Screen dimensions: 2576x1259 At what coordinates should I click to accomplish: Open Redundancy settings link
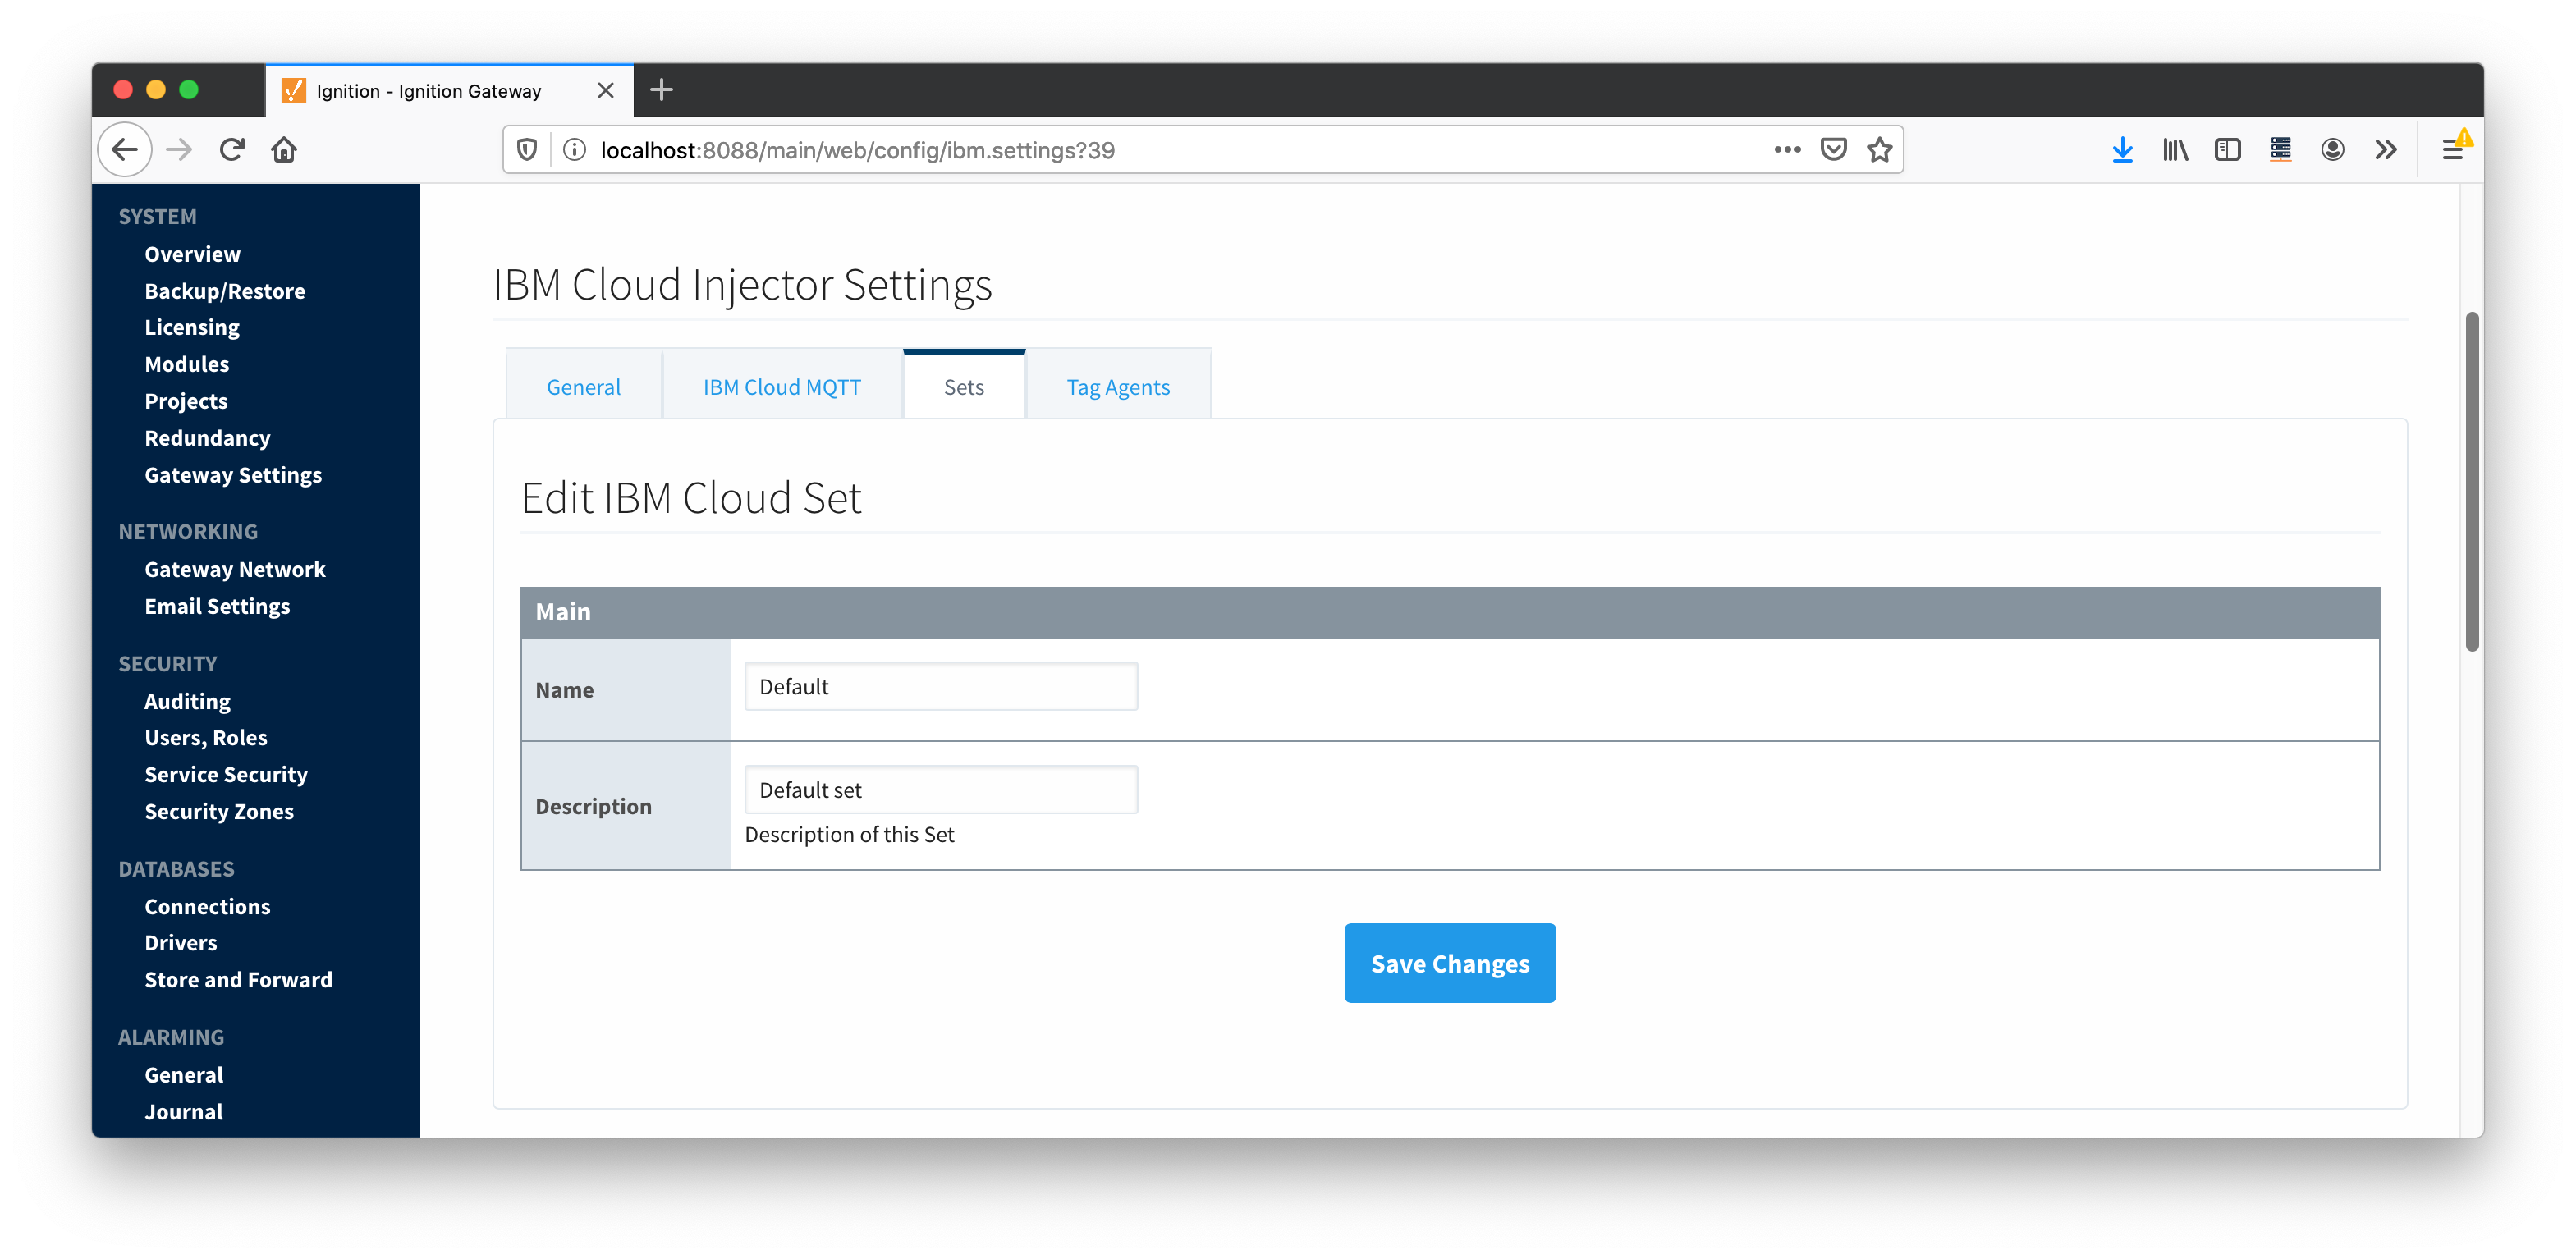coord(207,438)
